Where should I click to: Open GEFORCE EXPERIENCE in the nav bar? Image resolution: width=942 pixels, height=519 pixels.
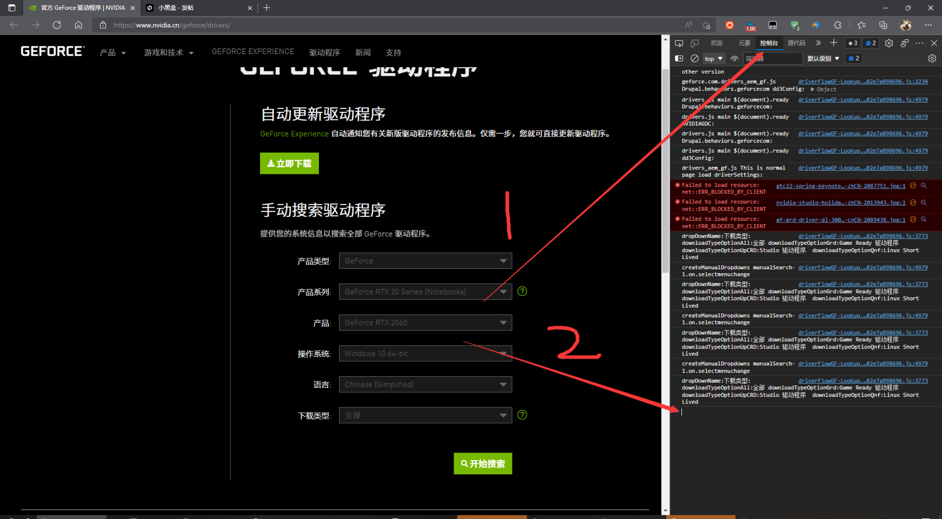point(253,51)
